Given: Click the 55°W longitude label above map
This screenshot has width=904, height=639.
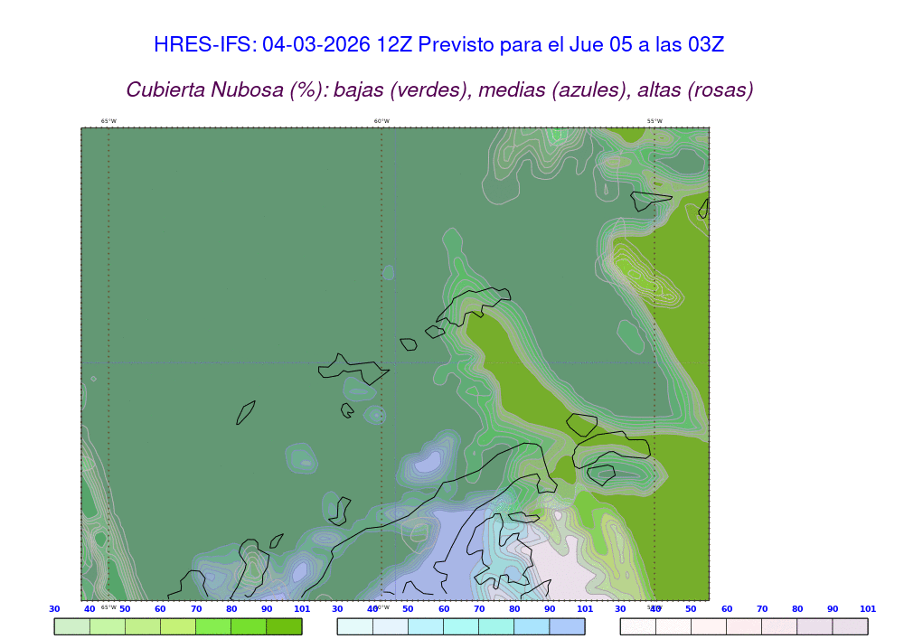Looking at the screenshot, I should click(654, 121).
